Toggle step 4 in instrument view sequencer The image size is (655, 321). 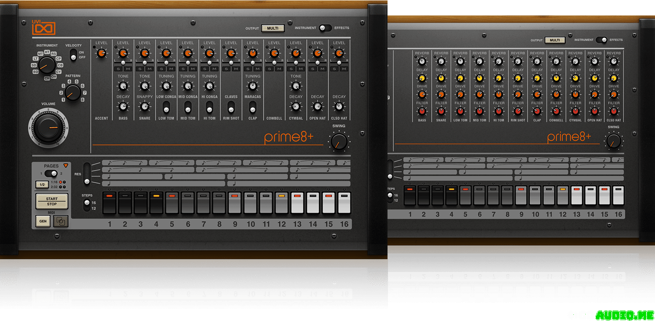pyautogui.click(x=157, y=203)
